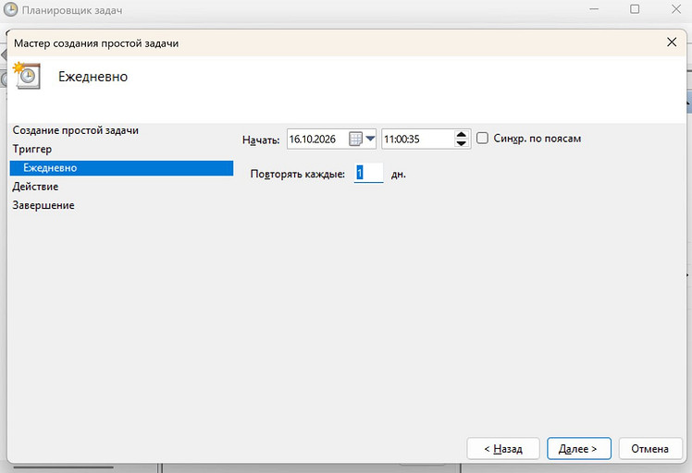Click the Далее button
The height and width of the screenshot is (473, 692).
pyautogui.click(x=578, y=449)
